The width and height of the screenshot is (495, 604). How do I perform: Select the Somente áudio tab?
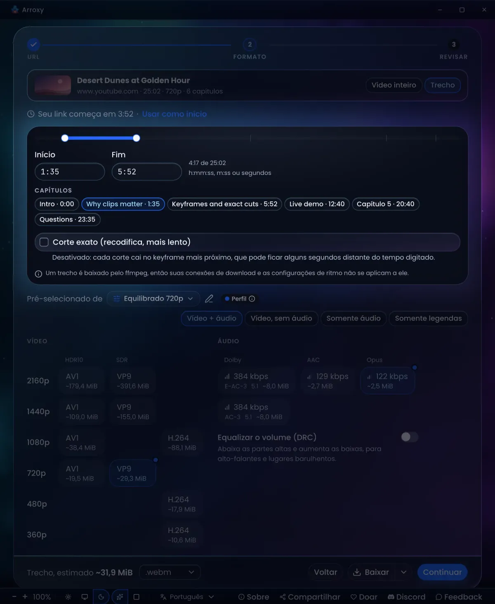[x=354, y=318]
